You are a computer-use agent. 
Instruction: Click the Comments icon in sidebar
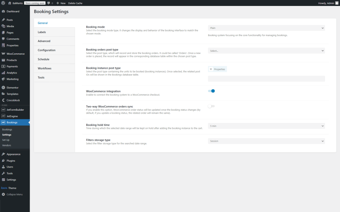tap(3, 39)
